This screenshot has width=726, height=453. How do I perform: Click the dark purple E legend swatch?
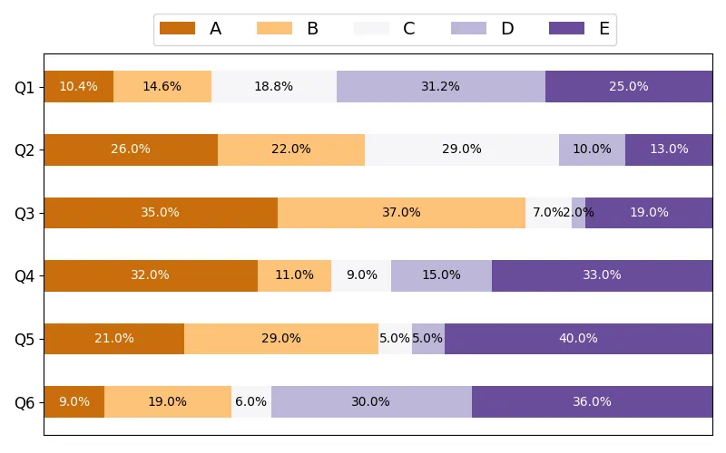(x=566, y=29)
